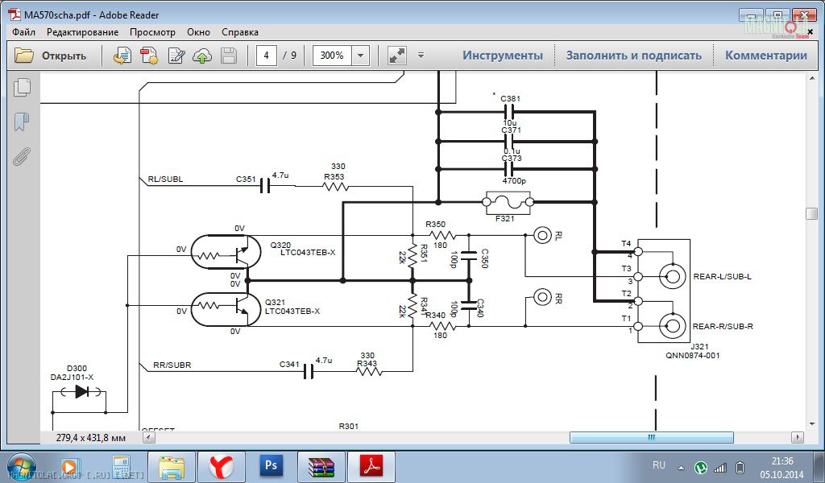Click the vertical scrollbar thumb
The image size is (825, 483).
click(811, 213)
